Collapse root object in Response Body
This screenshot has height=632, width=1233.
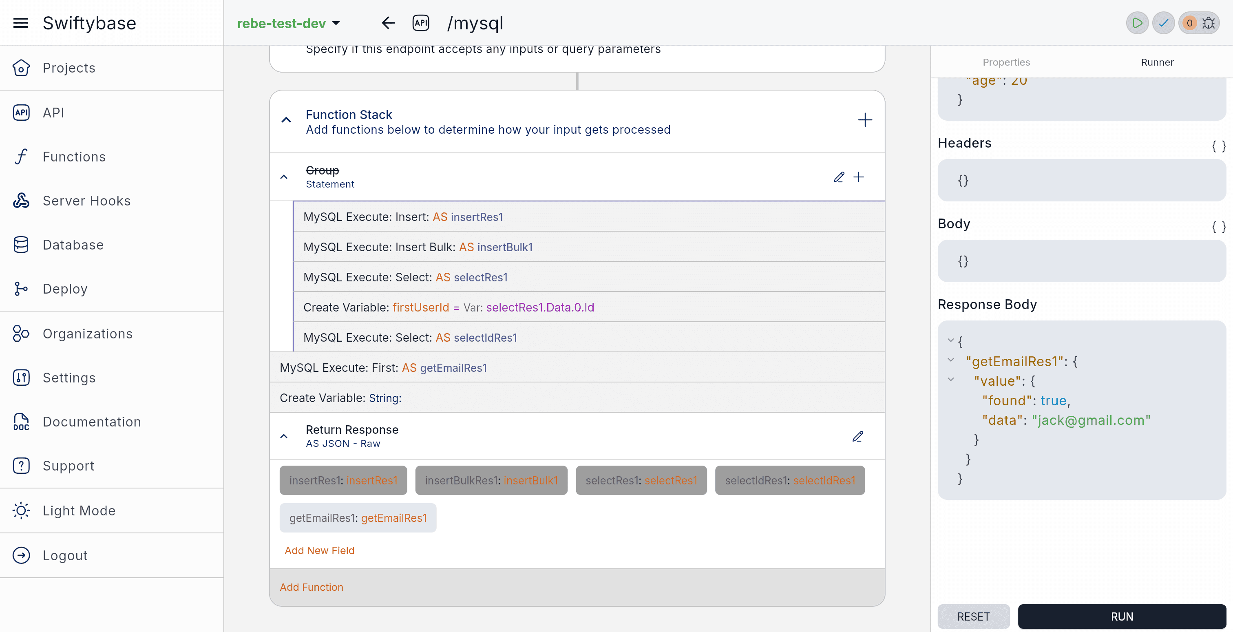950,340
